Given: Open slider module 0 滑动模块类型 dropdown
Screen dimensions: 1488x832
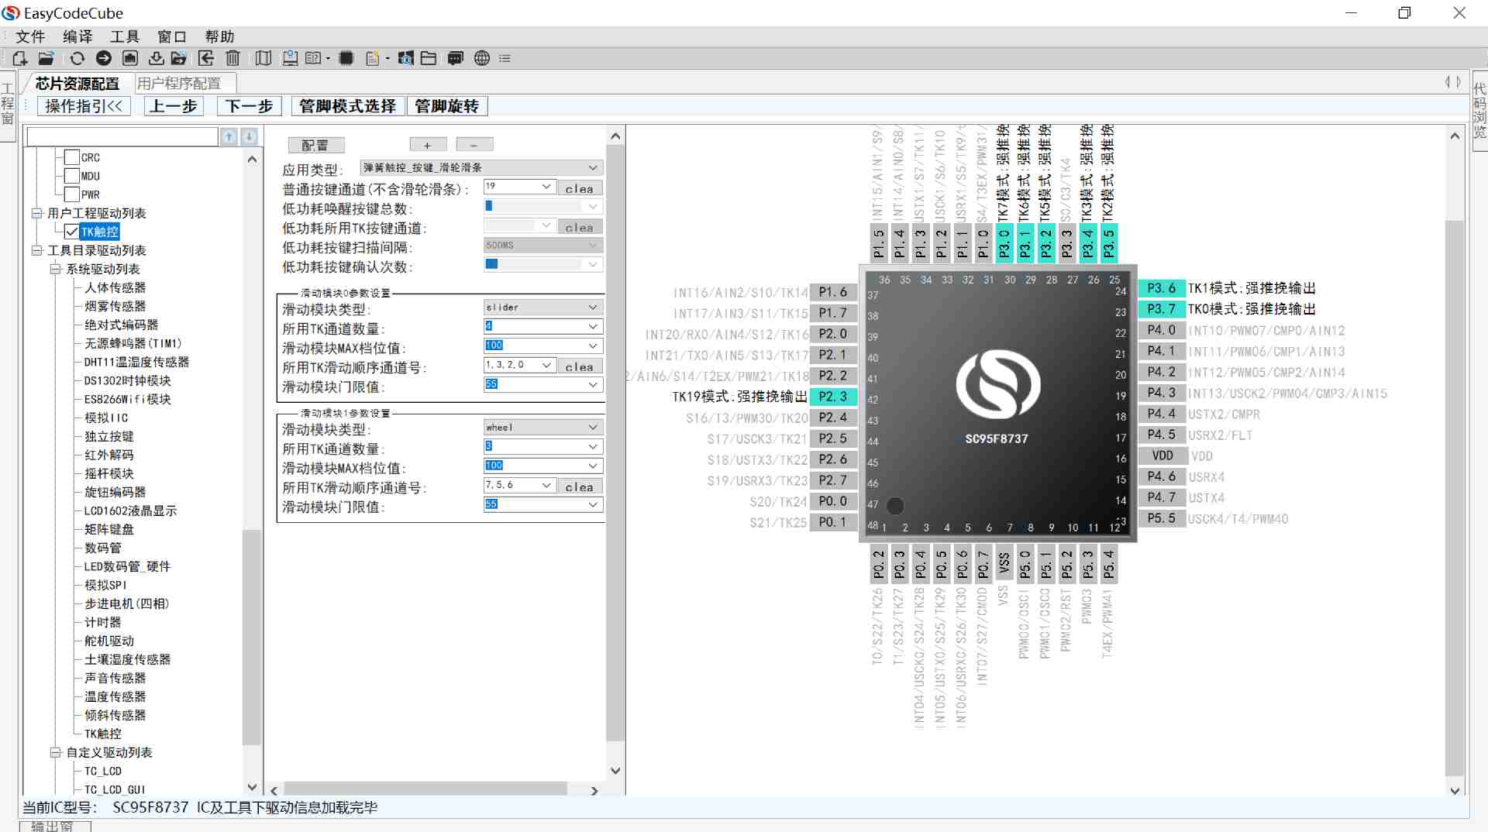Looking at the screenshot, I should 542,308.
